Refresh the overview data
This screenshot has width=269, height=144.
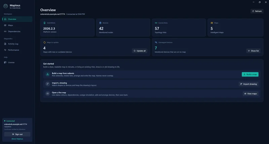pyautogui.click(x=257, y=11)
